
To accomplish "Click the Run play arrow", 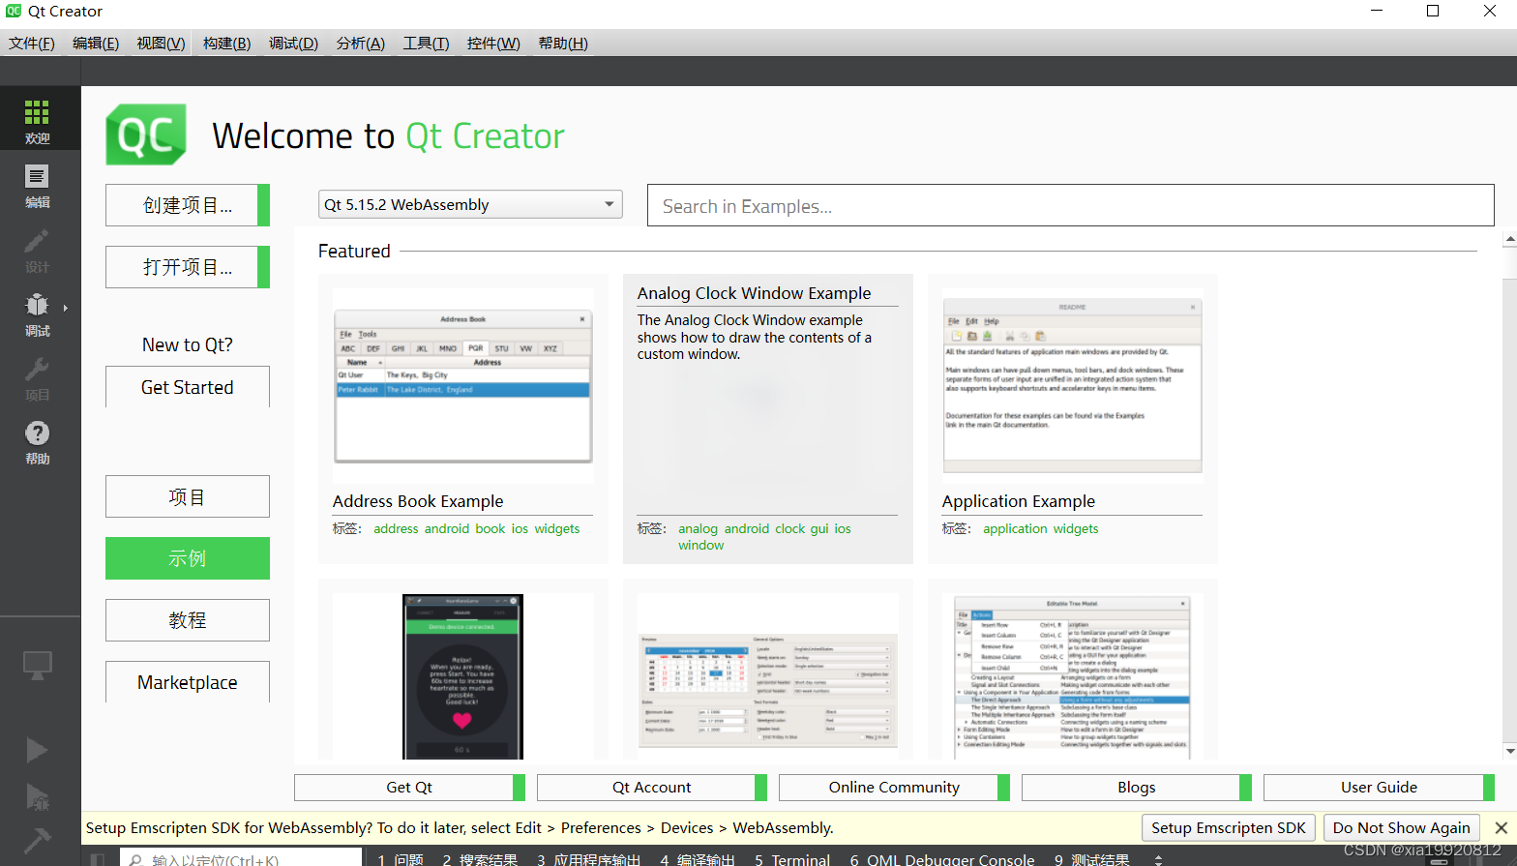I will click(37, 750).
